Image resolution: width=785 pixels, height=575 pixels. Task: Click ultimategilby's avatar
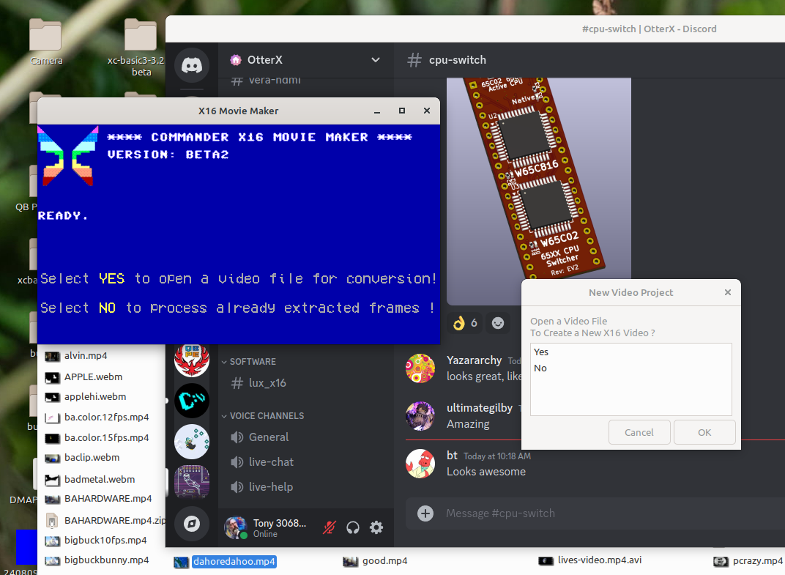(420, 416)
